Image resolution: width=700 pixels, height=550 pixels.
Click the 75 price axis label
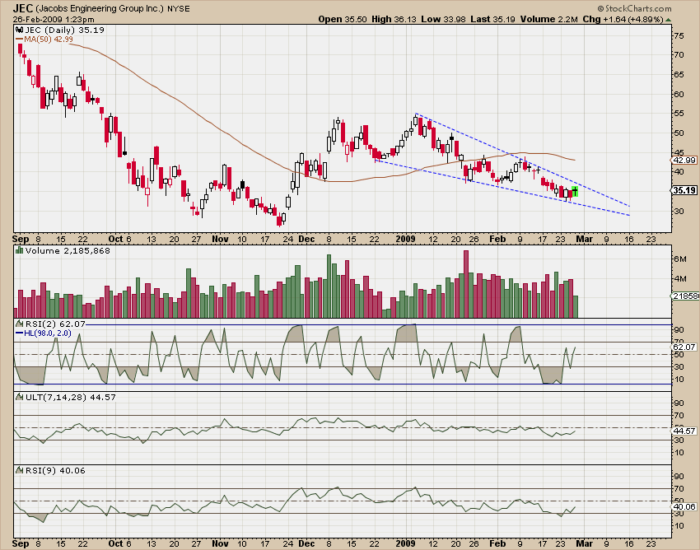click(x=679, y=35)
